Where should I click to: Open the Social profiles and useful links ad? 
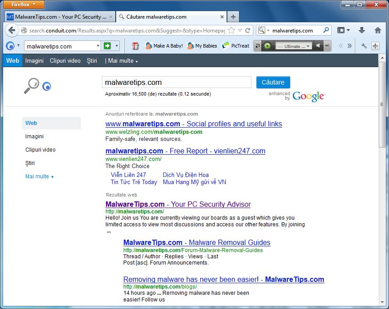coord(194,124)
